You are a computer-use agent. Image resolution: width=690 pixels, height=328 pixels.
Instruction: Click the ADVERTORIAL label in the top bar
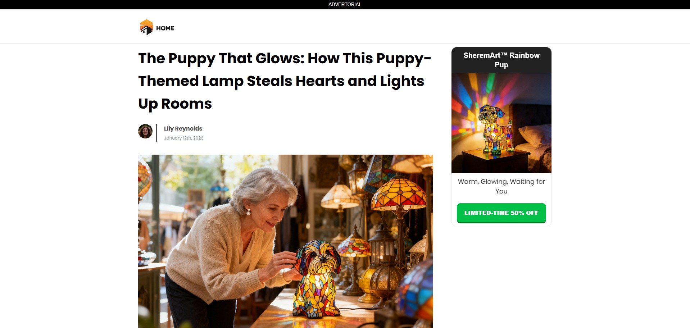[345, 4]
